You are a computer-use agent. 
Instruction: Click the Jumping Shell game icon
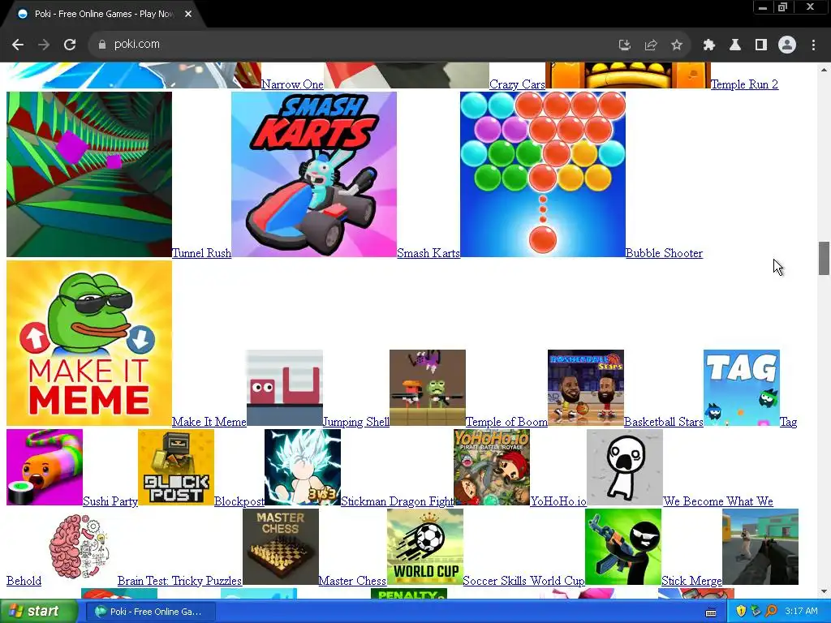click(x=285, y=388)
